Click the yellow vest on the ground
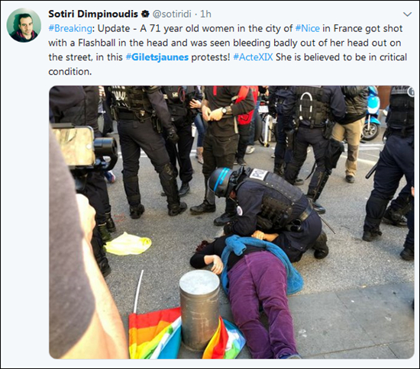Screen dimensions: 420x369 [x=128, y=244]
